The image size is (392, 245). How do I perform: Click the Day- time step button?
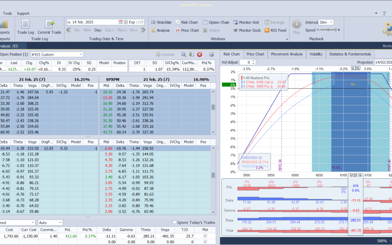pos(98,30)
